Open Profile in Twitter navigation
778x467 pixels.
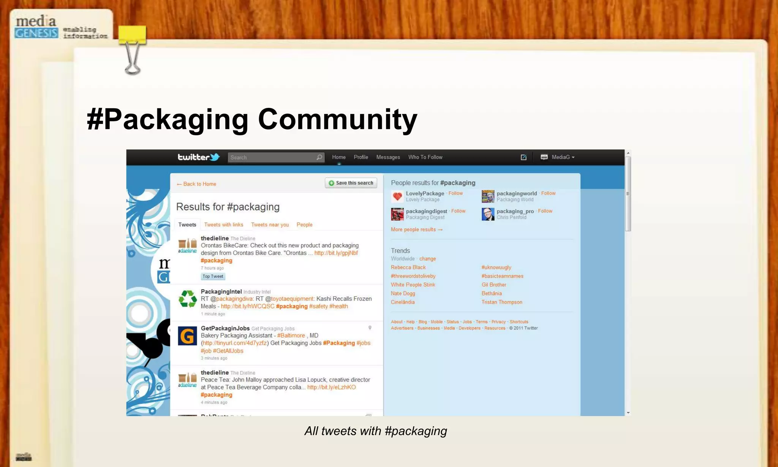361,157
